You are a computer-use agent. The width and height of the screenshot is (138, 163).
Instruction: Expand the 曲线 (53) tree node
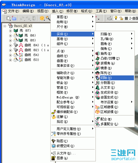[10, 60]
